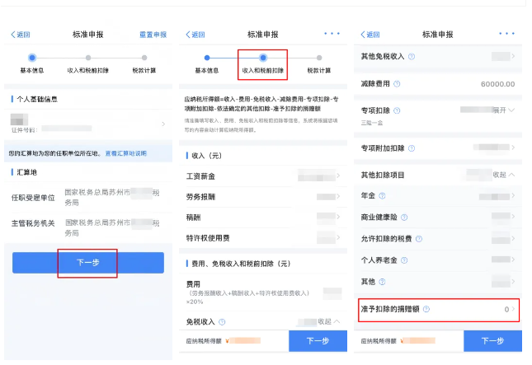Click the help icon beside 减除费用
532x365 pixels.
click(x=397, y=84)
